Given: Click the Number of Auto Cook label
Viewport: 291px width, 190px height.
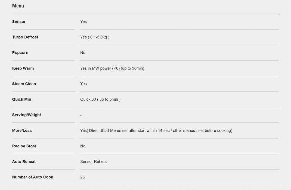Looking at the screenshot, I should [32, 177].
